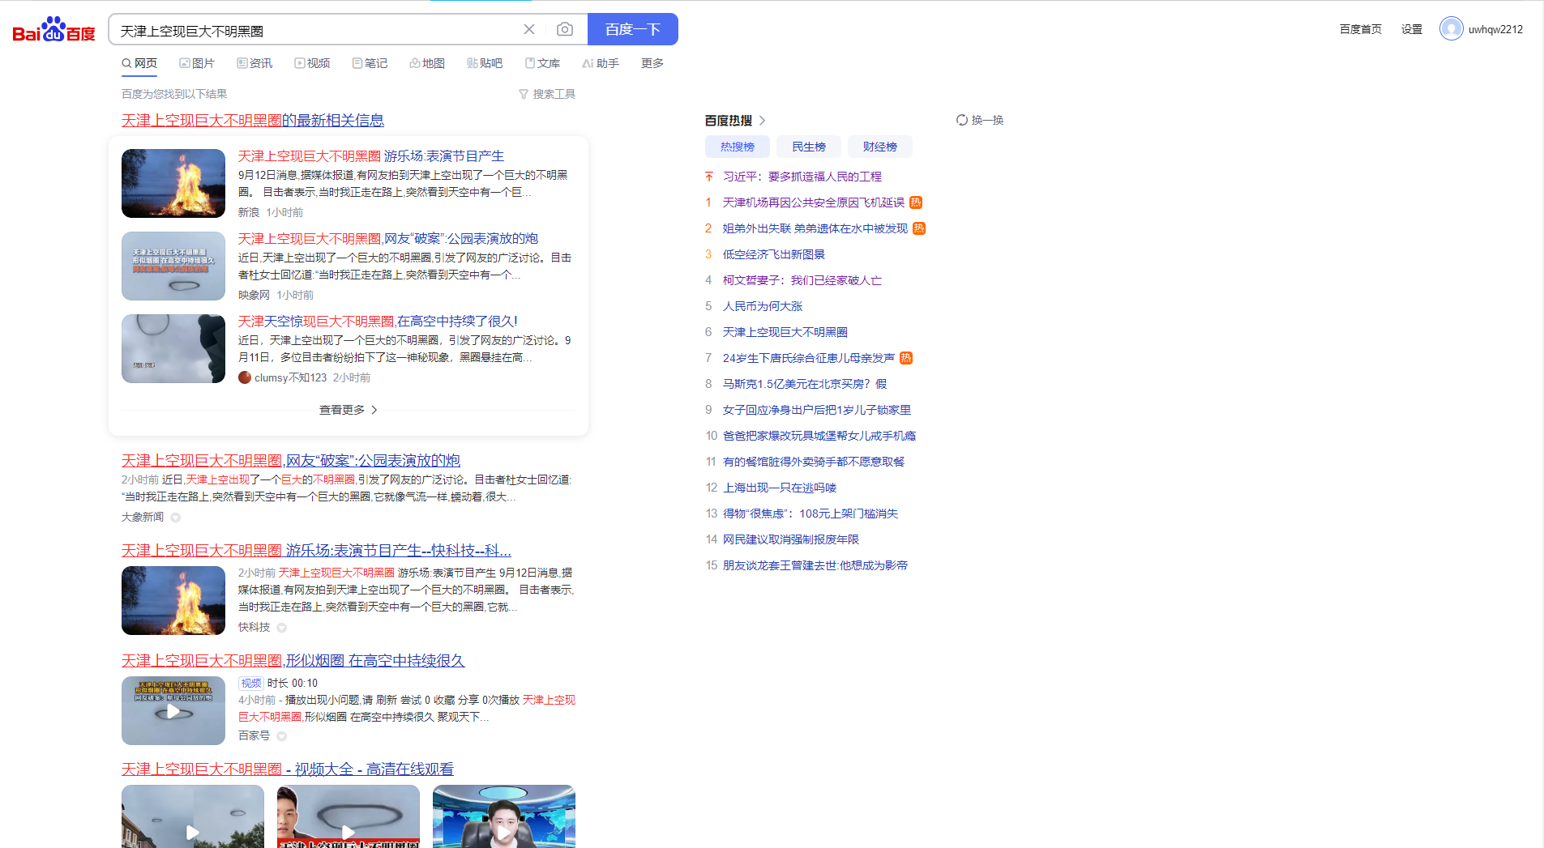Open hot topic 网民建议取消强制报废年限
1544x848 pixels.
(791, 539)
